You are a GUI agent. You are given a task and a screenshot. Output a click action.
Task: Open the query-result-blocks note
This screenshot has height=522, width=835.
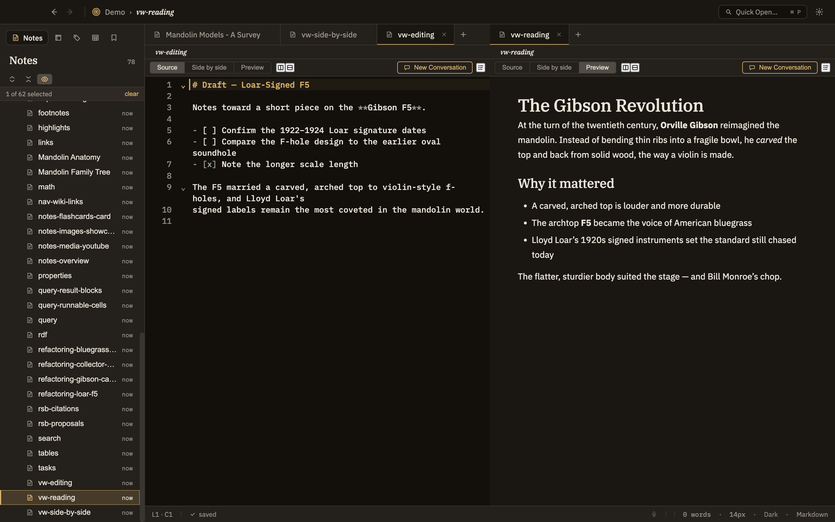coord(70,291)
